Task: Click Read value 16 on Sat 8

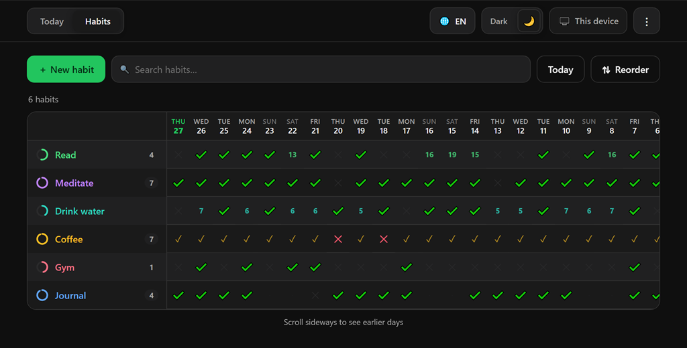Action: pos(612,155)
